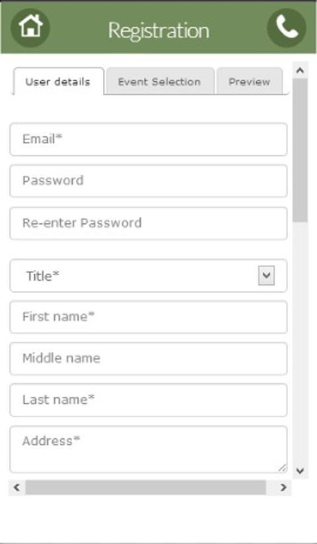Click the vertical scrollbar thumb
The image size is (317, 544).
[300, 150]
